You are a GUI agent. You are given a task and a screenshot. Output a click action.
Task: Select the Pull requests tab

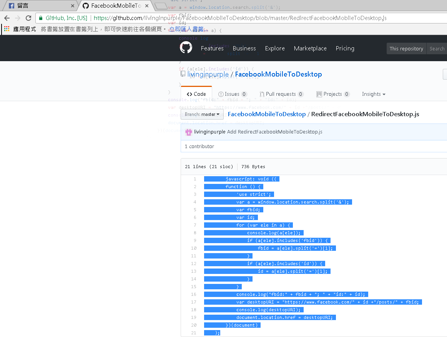click(x=281, y=94)
